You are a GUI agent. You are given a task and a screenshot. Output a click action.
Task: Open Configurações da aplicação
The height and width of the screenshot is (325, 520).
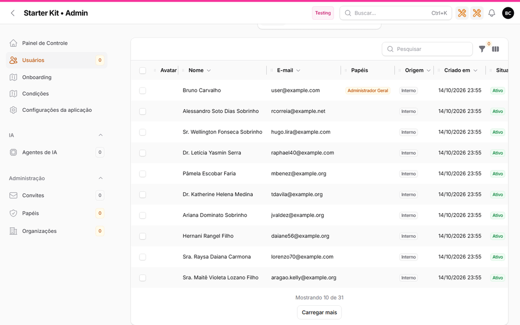point(57,110)
